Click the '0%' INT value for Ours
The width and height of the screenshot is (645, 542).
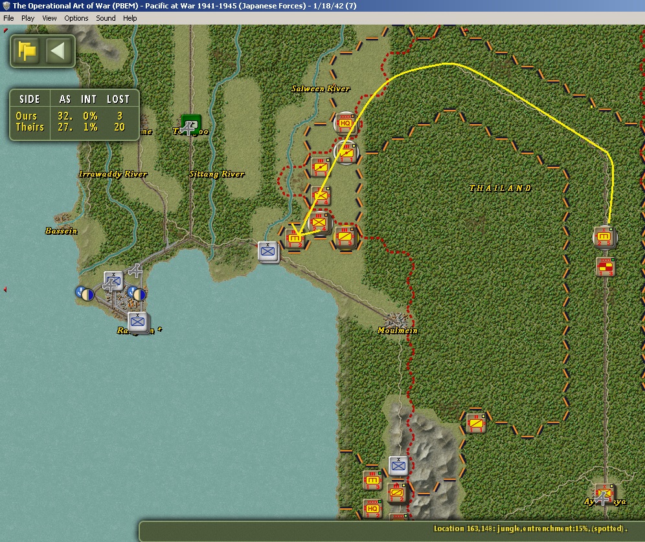coord(90,116)
